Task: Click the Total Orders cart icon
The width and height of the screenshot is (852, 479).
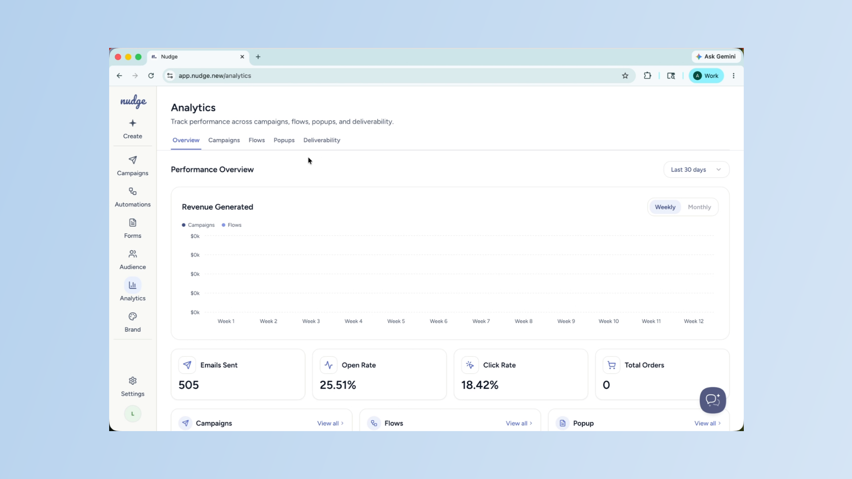Action: (x=611, y=365)
